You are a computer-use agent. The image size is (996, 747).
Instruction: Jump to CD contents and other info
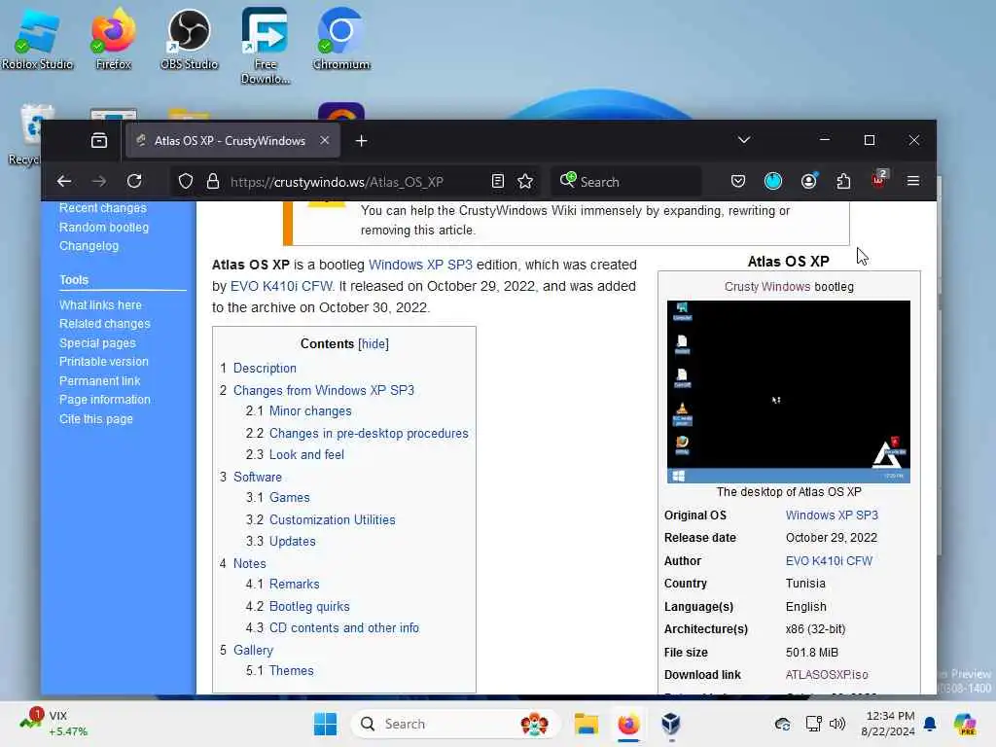point(343,628)
